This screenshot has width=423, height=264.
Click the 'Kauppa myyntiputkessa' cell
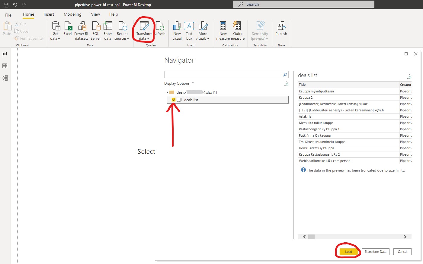click(349, 91)
